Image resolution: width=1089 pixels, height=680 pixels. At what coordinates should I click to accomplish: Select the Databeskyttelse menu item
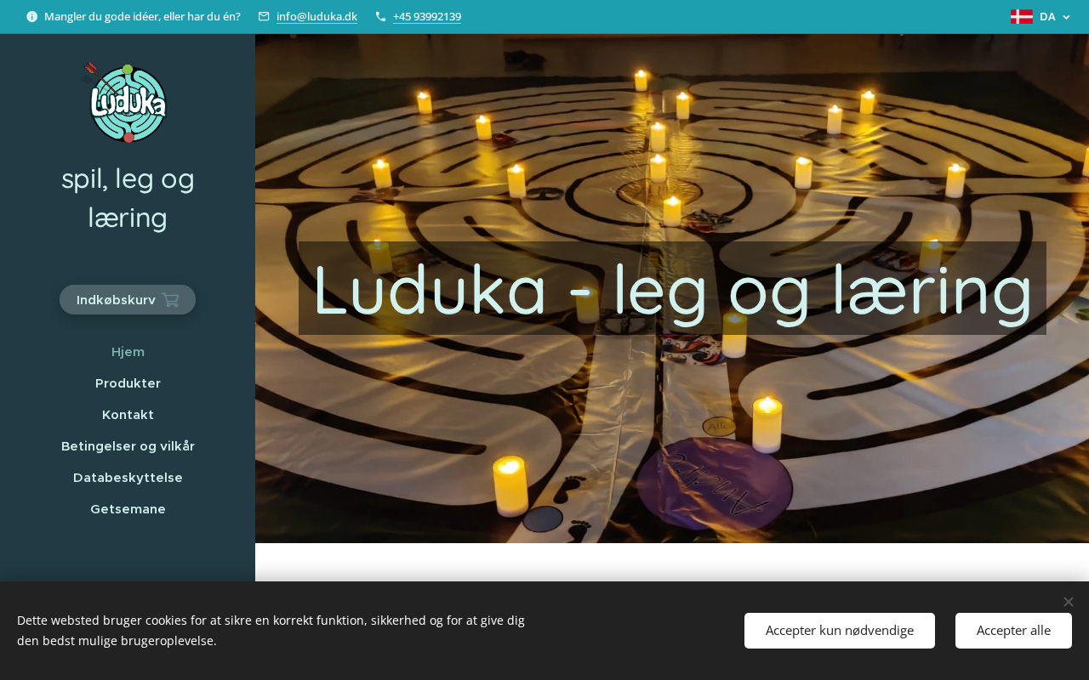(128, 478)
